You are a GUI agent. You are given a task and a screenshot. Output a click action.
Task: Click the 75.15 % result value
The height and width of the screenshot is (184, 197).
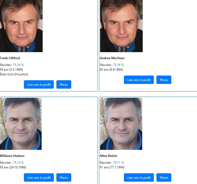point(18,163)
